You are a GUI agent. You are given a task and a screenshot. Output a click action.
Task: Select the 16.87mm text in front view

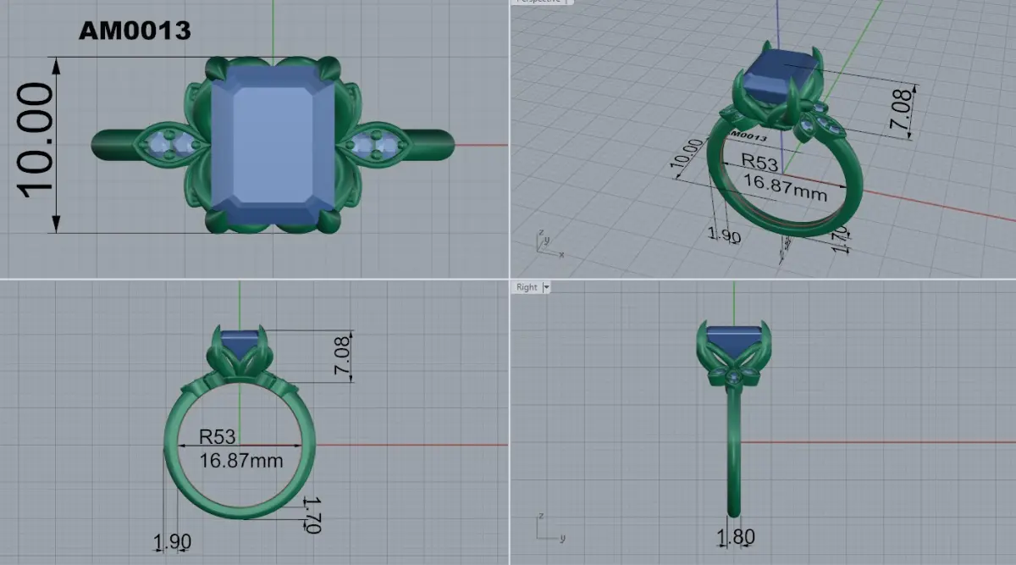pos(241,460)
